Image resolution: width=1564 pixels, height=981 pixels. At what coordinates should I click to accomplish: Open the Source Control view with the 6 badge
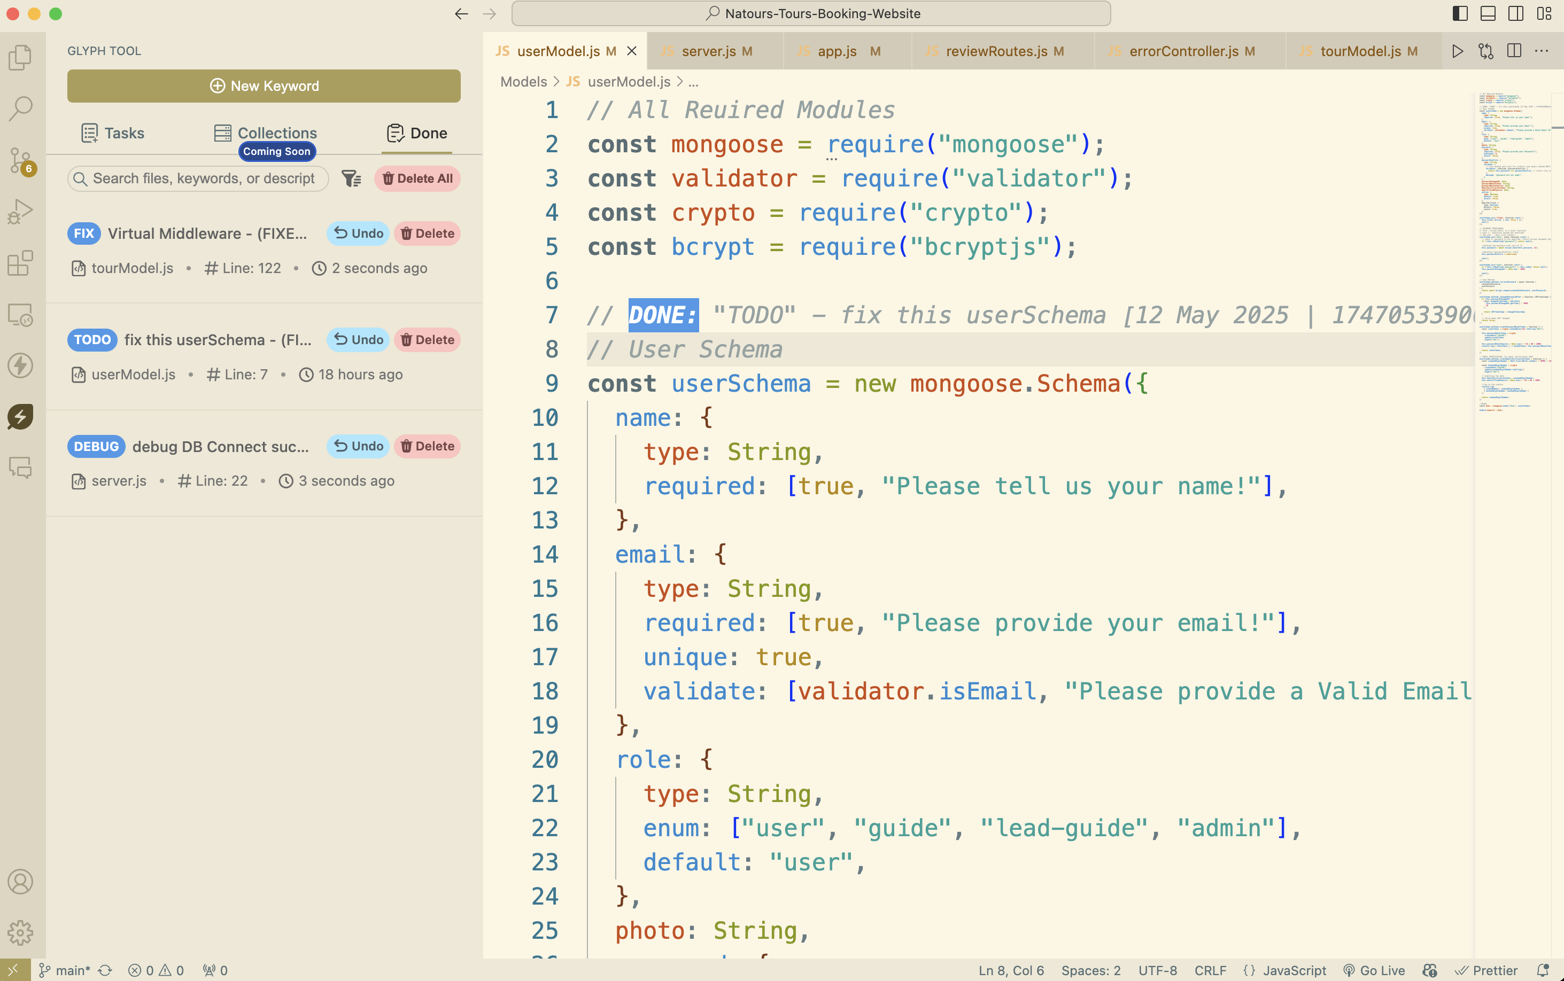(21, 160)
